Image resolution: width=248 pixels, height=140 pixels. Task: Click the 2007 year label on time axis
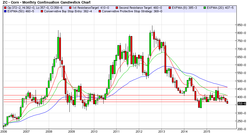tap(26, 132)
